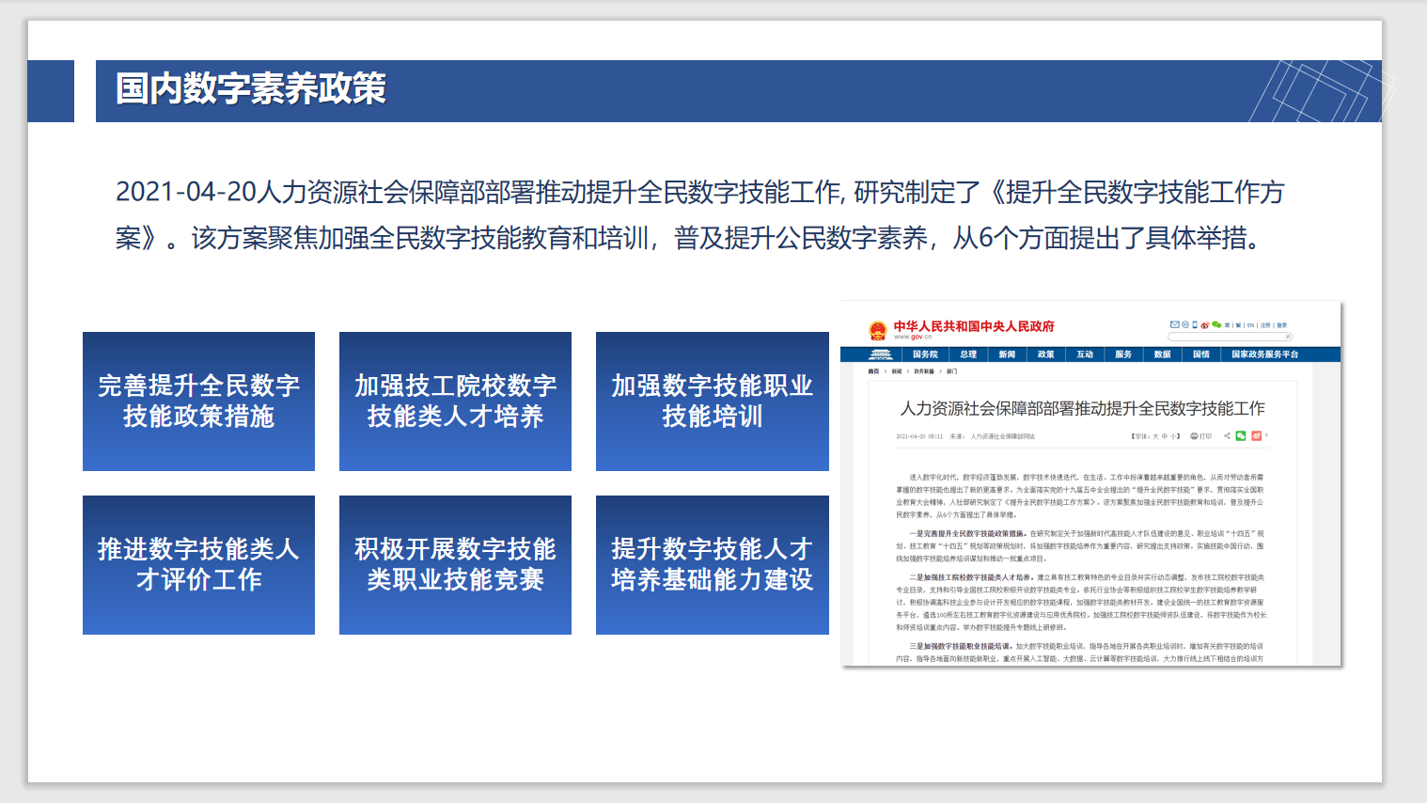Click the 积极开展数字技能类职业技能竞赛 box
The image size is (1427, 803).
[455, 565]
